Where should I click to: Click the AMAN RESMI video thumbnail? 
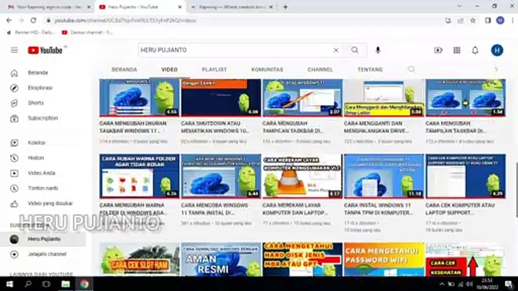click(221, 259)
